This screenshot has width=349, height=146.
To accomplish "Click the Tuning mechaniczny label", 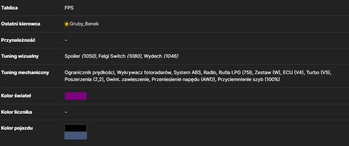I will pyautogui.click(x=25, y=72).
